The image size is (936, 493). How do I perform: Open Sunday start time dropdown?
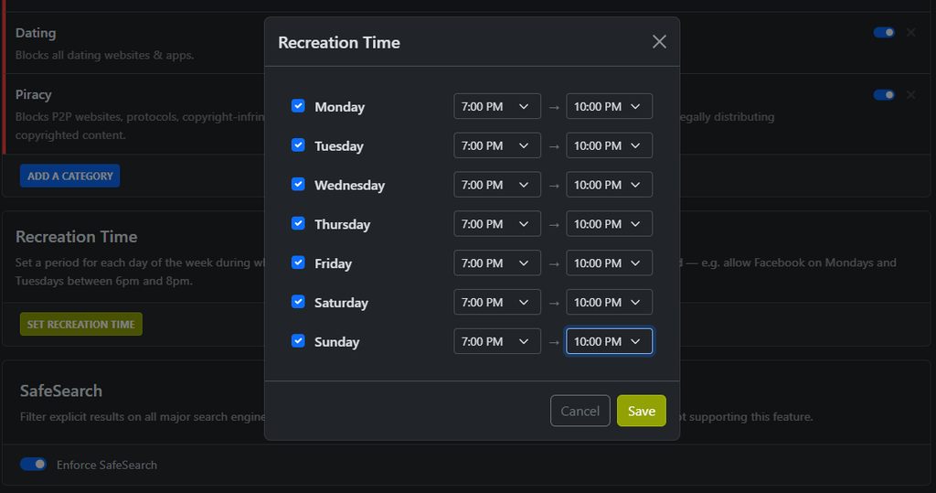tap(497, 341)
